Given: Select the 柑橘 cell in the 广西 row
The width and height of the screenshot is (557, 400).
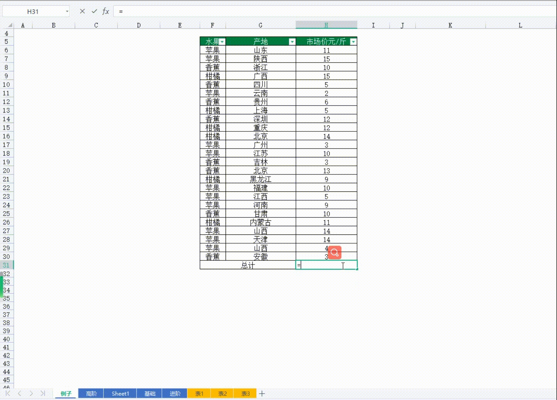Looking at the screenshot, I should 213,76.
